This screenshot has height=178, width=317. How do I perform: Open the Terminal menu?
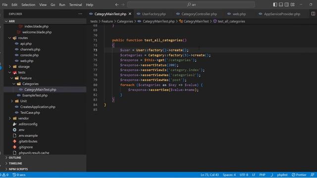coord(75,4)
